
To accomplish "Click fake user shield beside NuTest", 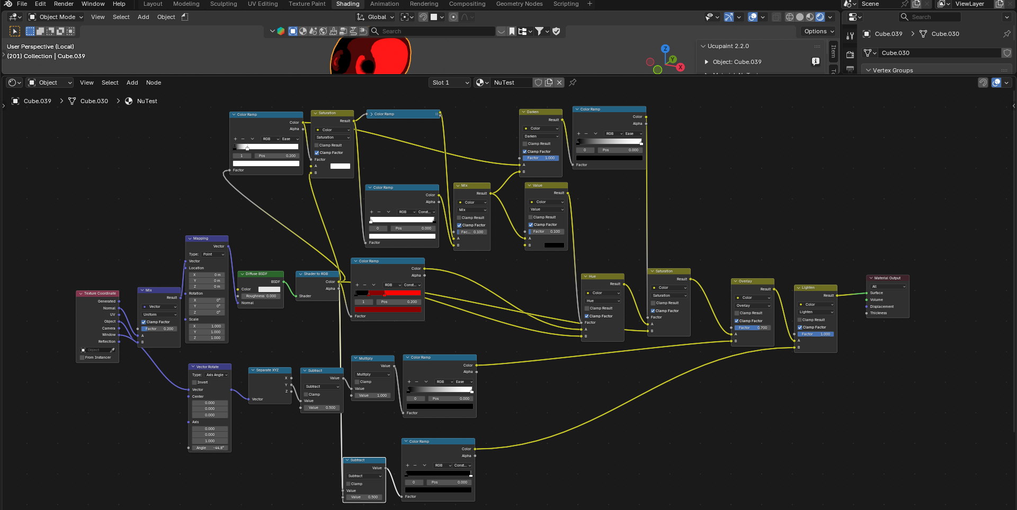I will coord(538,83).
